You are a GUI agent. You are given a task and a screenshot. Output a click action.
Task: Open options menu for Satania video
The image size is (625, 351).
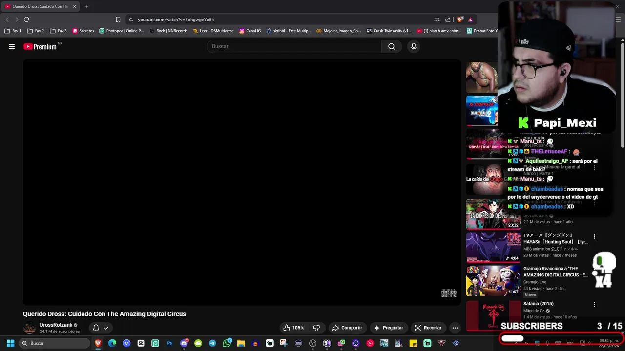[x=594, y=305]
